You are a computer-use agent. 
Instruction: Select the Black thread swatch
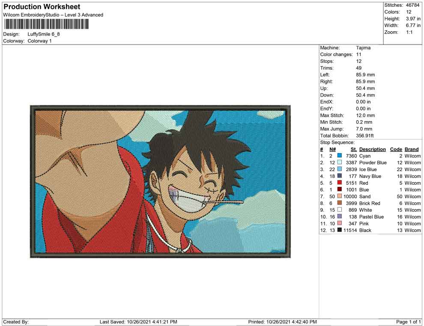[x=340, y=230]
